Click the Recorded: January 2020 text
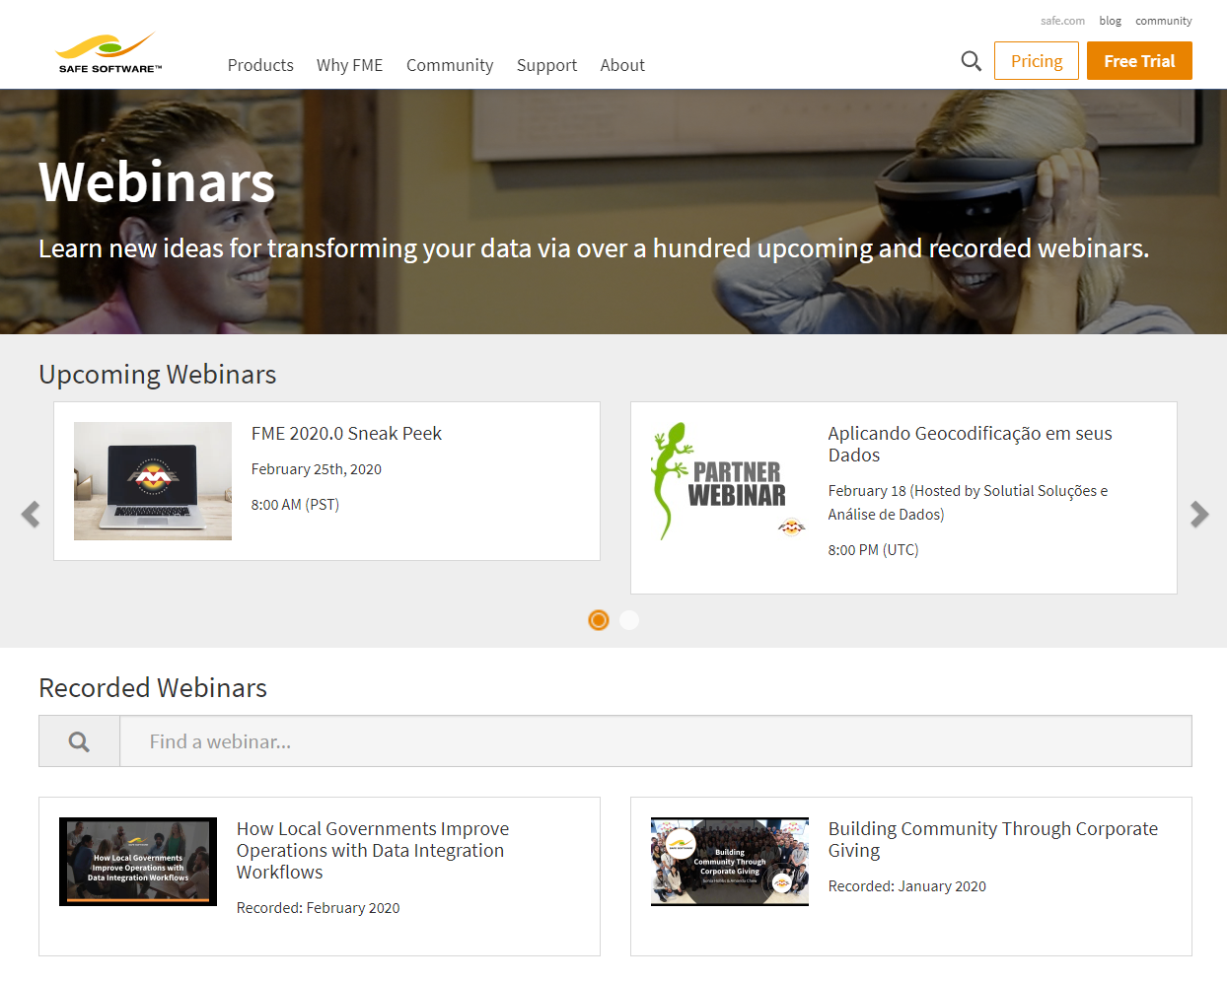The image size is (1227, 983). pos(907,886)
